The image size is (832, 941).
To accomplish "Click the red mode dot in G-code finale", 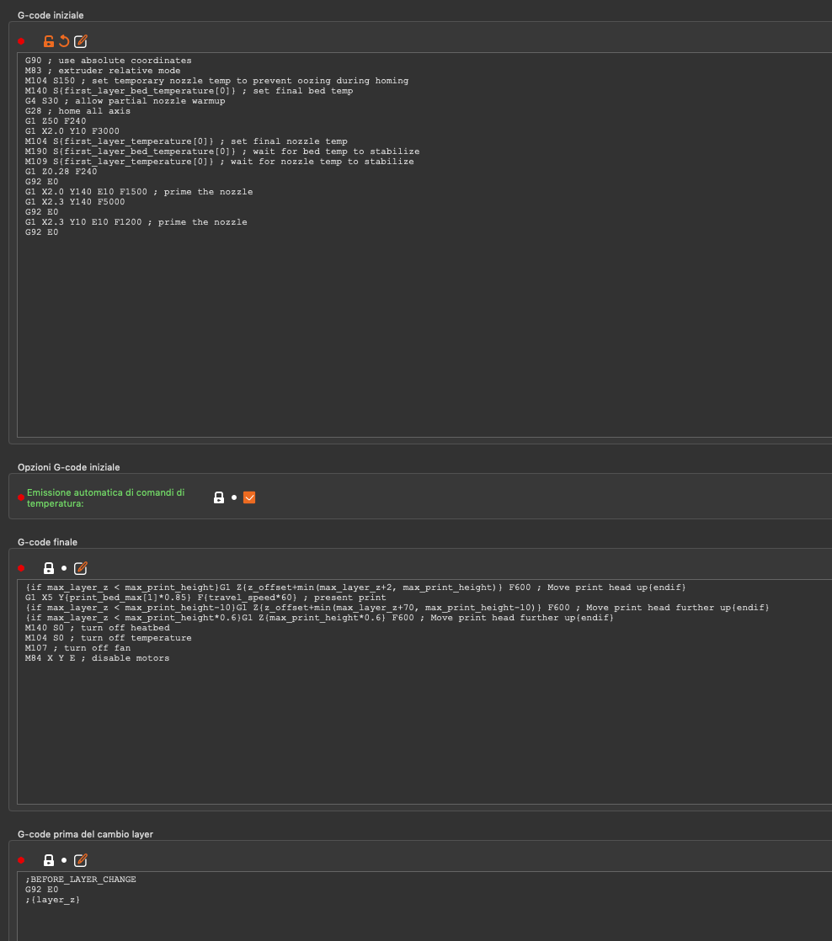I will [x=21, y=568].
